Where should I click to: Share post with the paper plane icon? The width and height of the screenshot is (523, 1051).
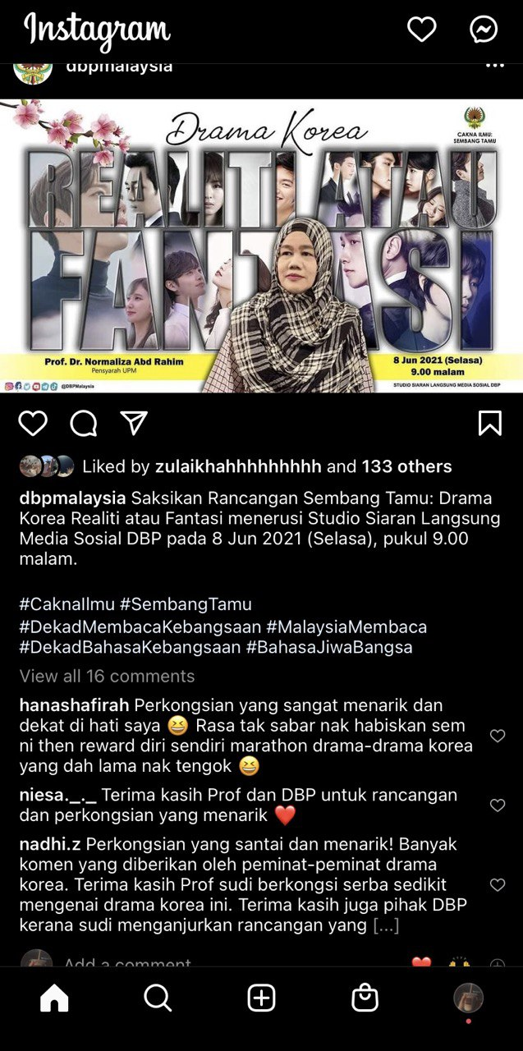133,422
